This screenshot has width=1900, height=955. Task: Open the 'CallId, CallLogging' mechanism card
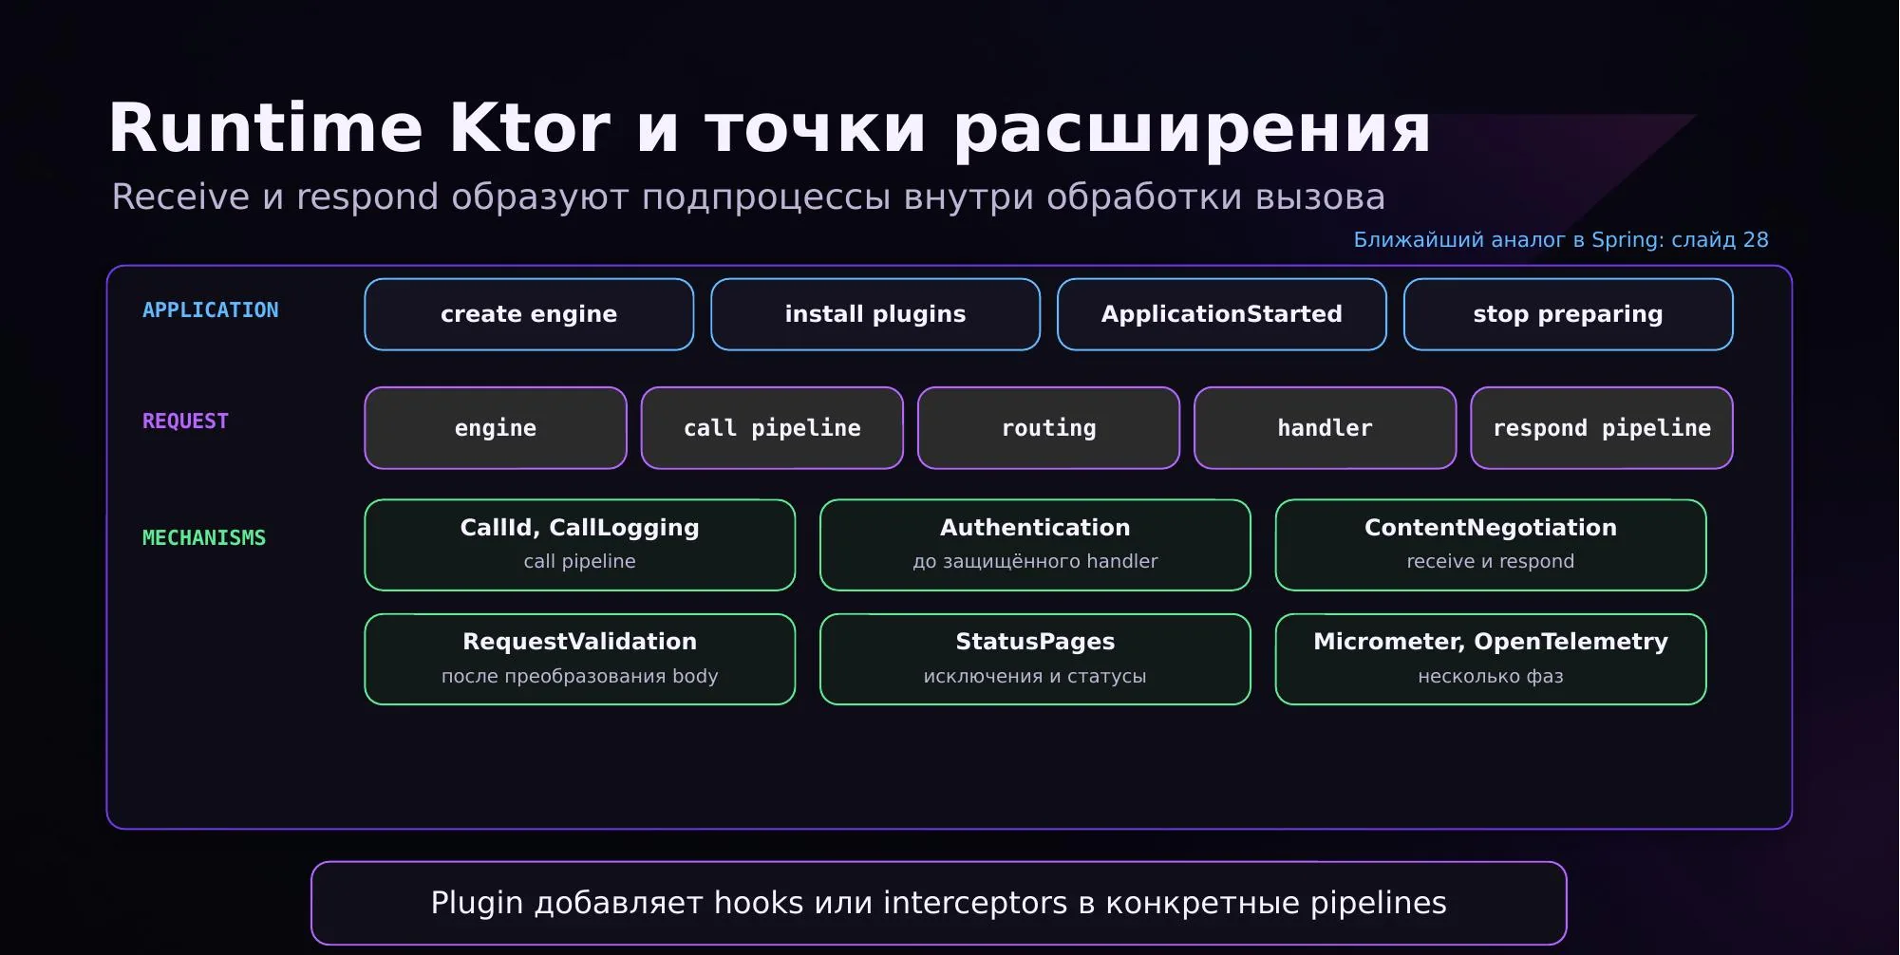pos(580,545)
